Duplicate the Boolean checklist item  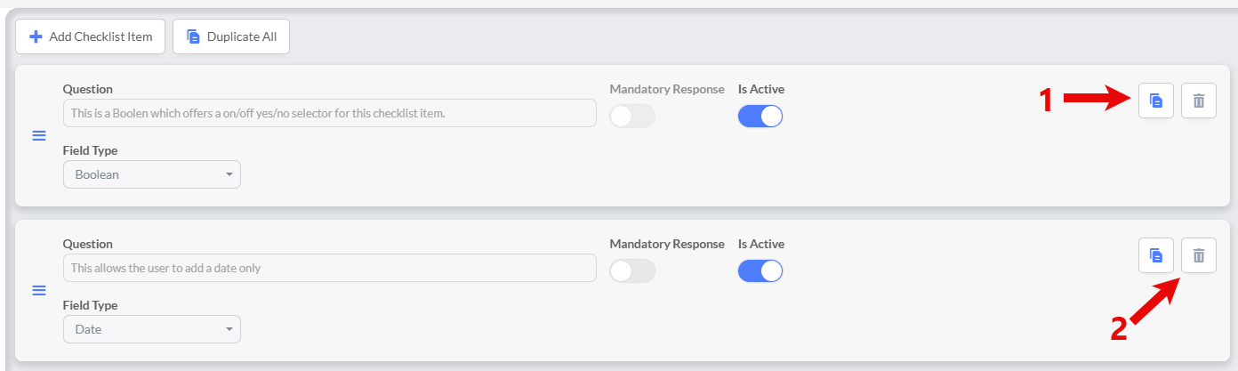pos(1155,101)
